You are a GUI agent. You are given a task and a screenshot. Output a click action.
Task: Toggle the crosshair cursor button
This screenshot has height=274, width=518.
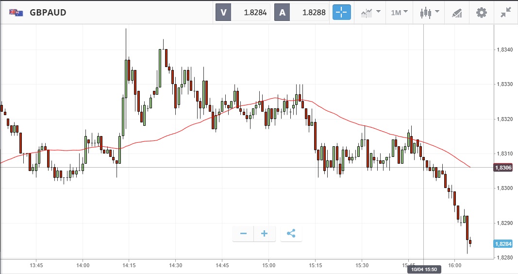pos(341,12)
